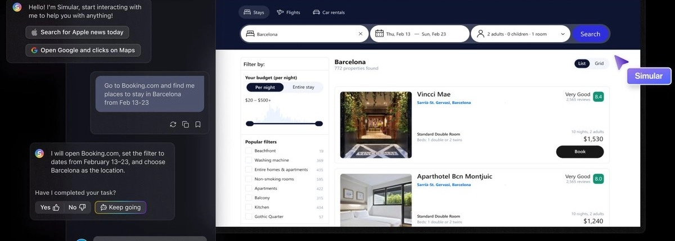675x241 pixels.
Task: Click the blue Search button
Action: tap(590, 34)
